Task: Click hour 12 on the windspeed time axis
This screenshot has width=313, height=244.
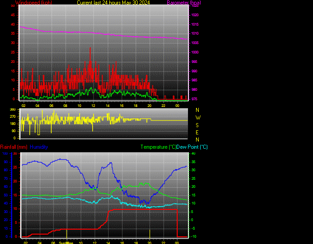Action: [94, 105]
